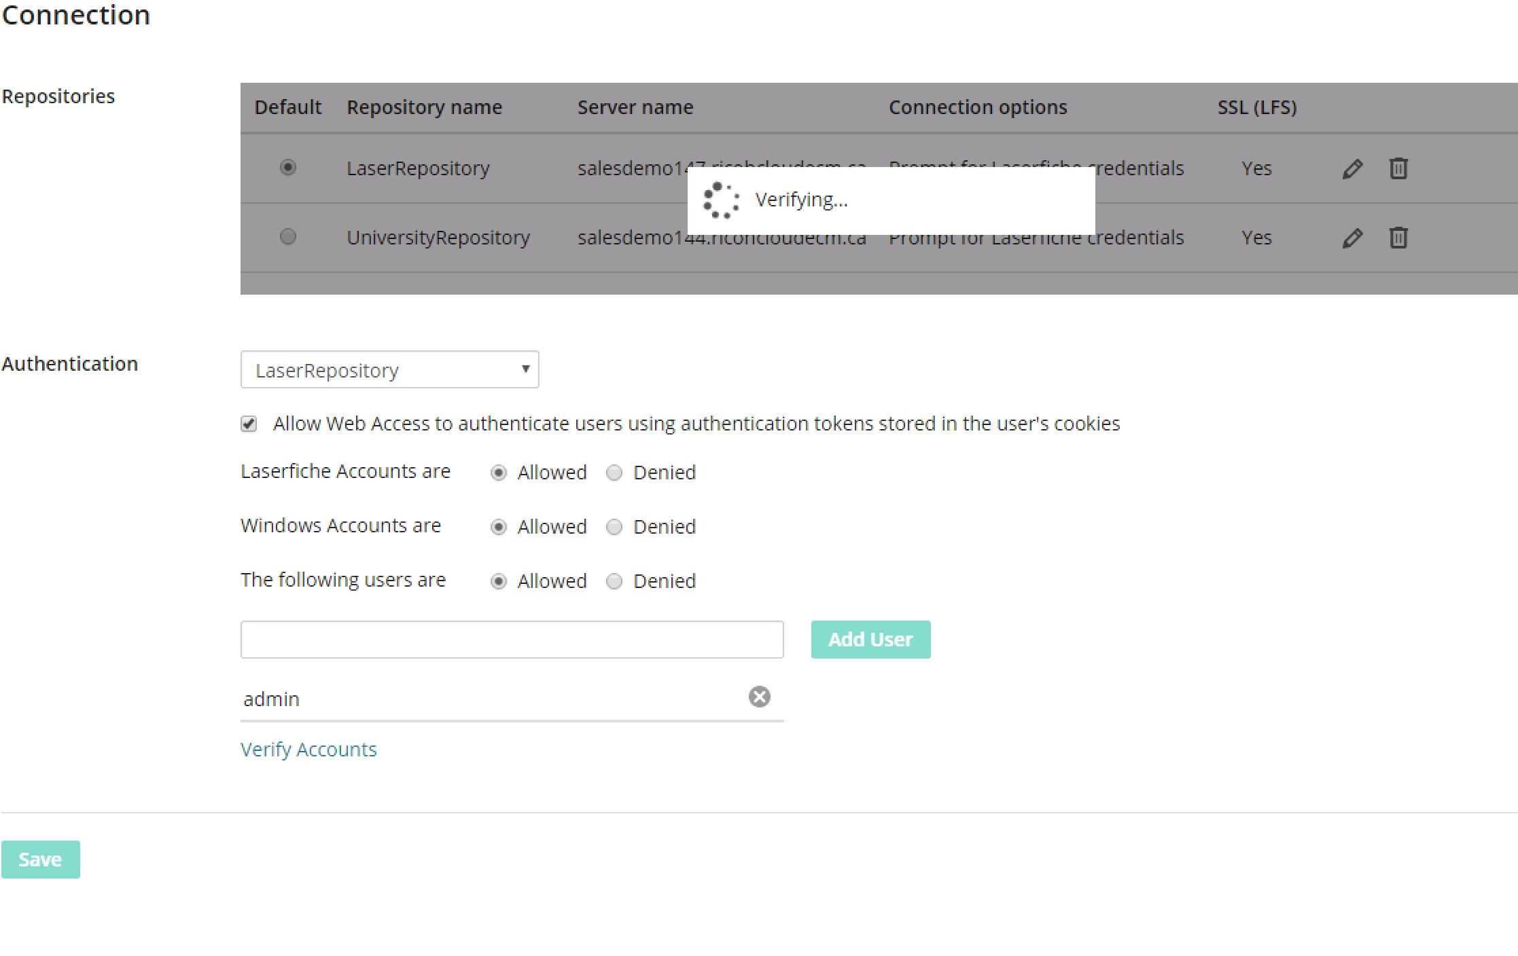Screen dimensions: 1518x956
Task: Set Windows Accounts to Denied
Action: click(614, 527)
